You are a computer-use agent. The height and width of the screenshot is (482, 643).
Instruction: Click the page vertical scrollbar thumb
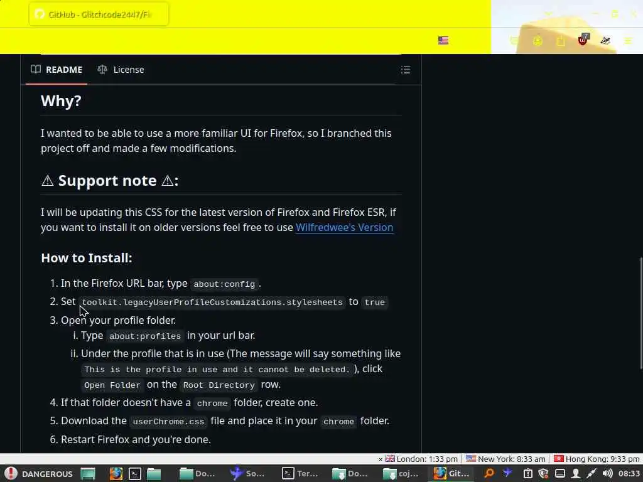click(x=640, y=314)
